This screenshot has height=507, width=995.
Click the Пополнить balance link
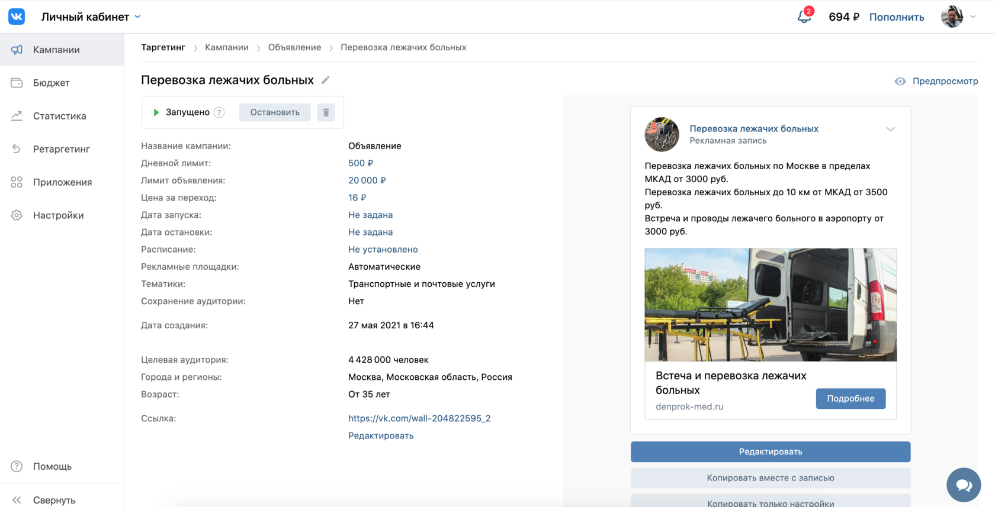pyautogui.click(x=896, y=17)
